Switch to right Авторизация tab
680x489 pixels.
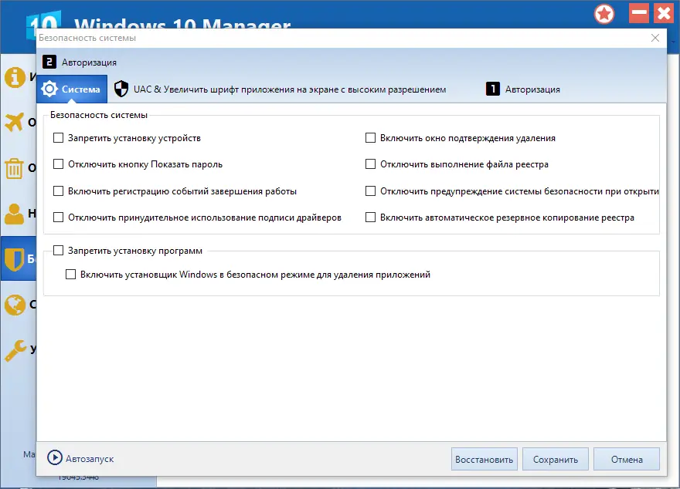523,89
